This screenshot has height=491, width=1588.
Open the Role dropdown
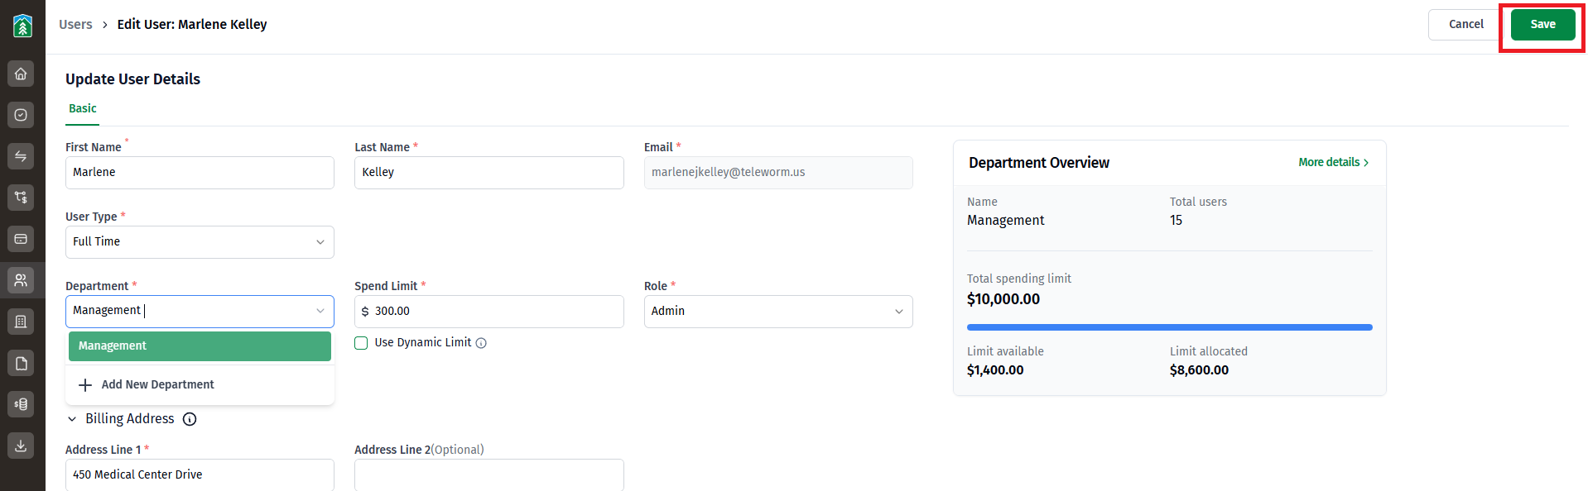pyautogui.click(x=778, y=312)
